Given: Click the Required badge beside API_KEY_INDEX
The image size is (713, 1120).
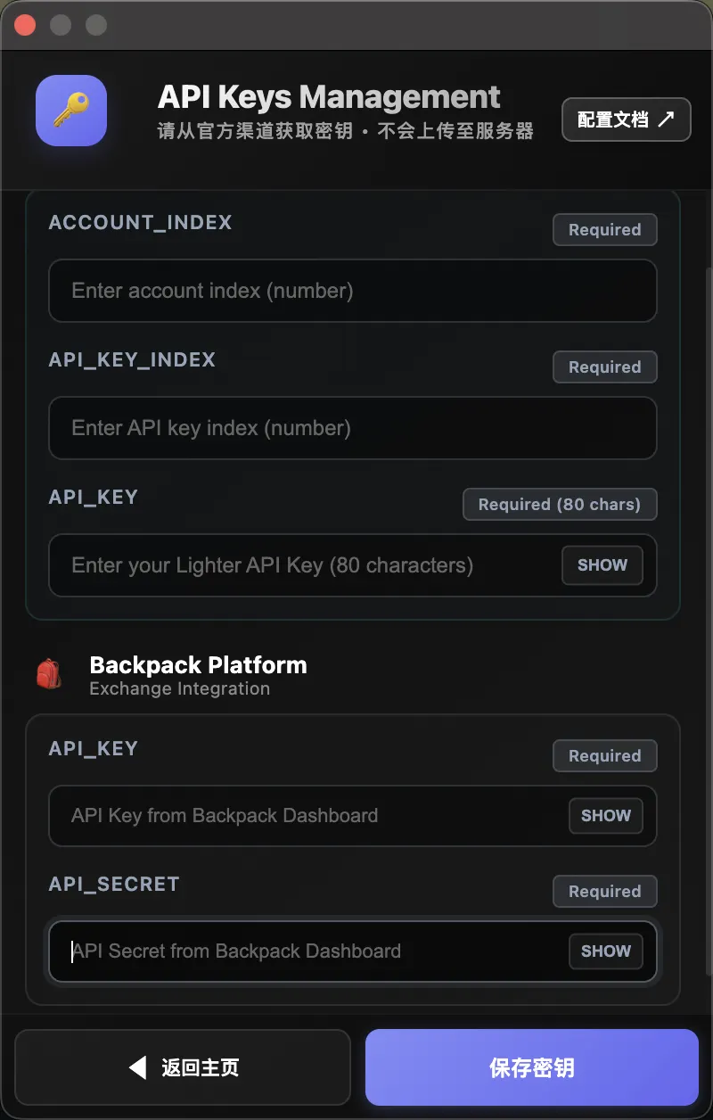Looking at the screenshot, I should (605, 366).
